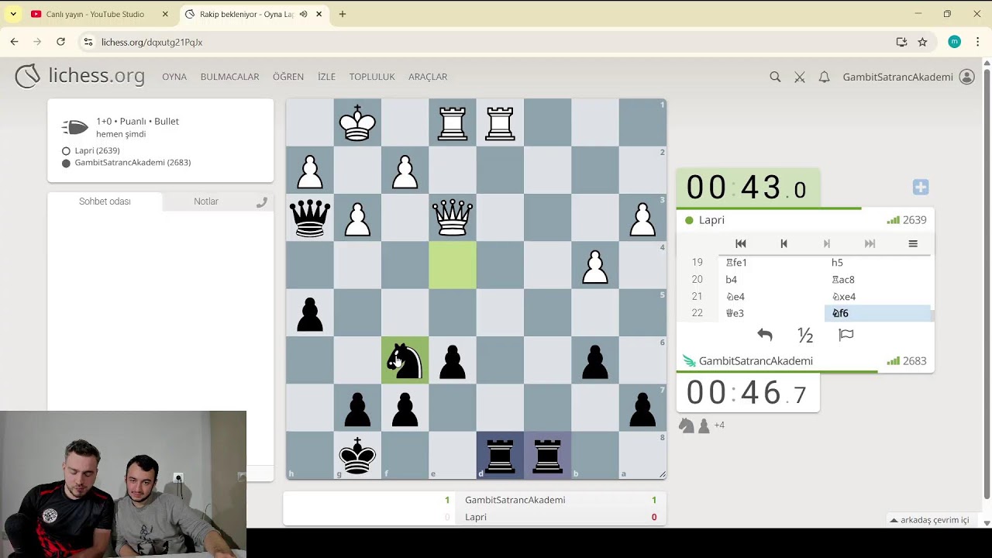Expand the tab search dropdown
Viewport: 992px width, 558px height.
pyautogui.click(x=13, y=14)
